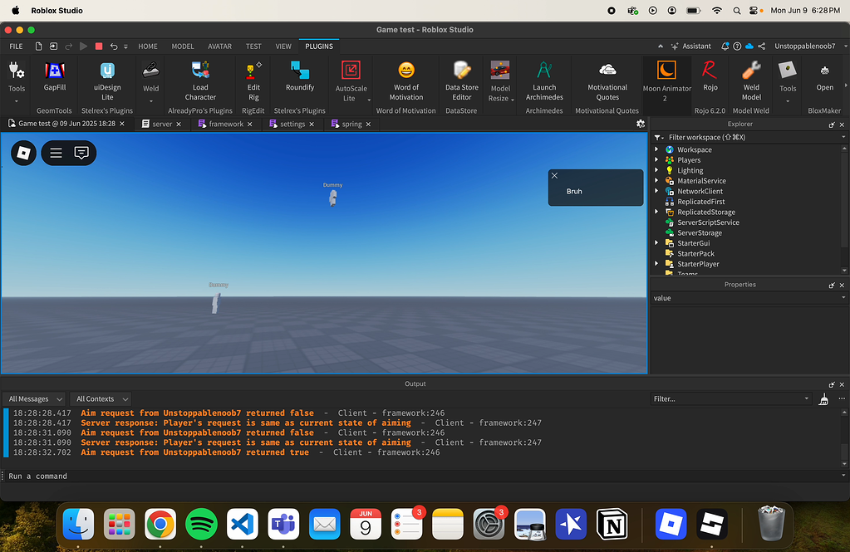
Task: Open BloxMaker via Open button
Action: pyautogui.click(x=824, y=76)
